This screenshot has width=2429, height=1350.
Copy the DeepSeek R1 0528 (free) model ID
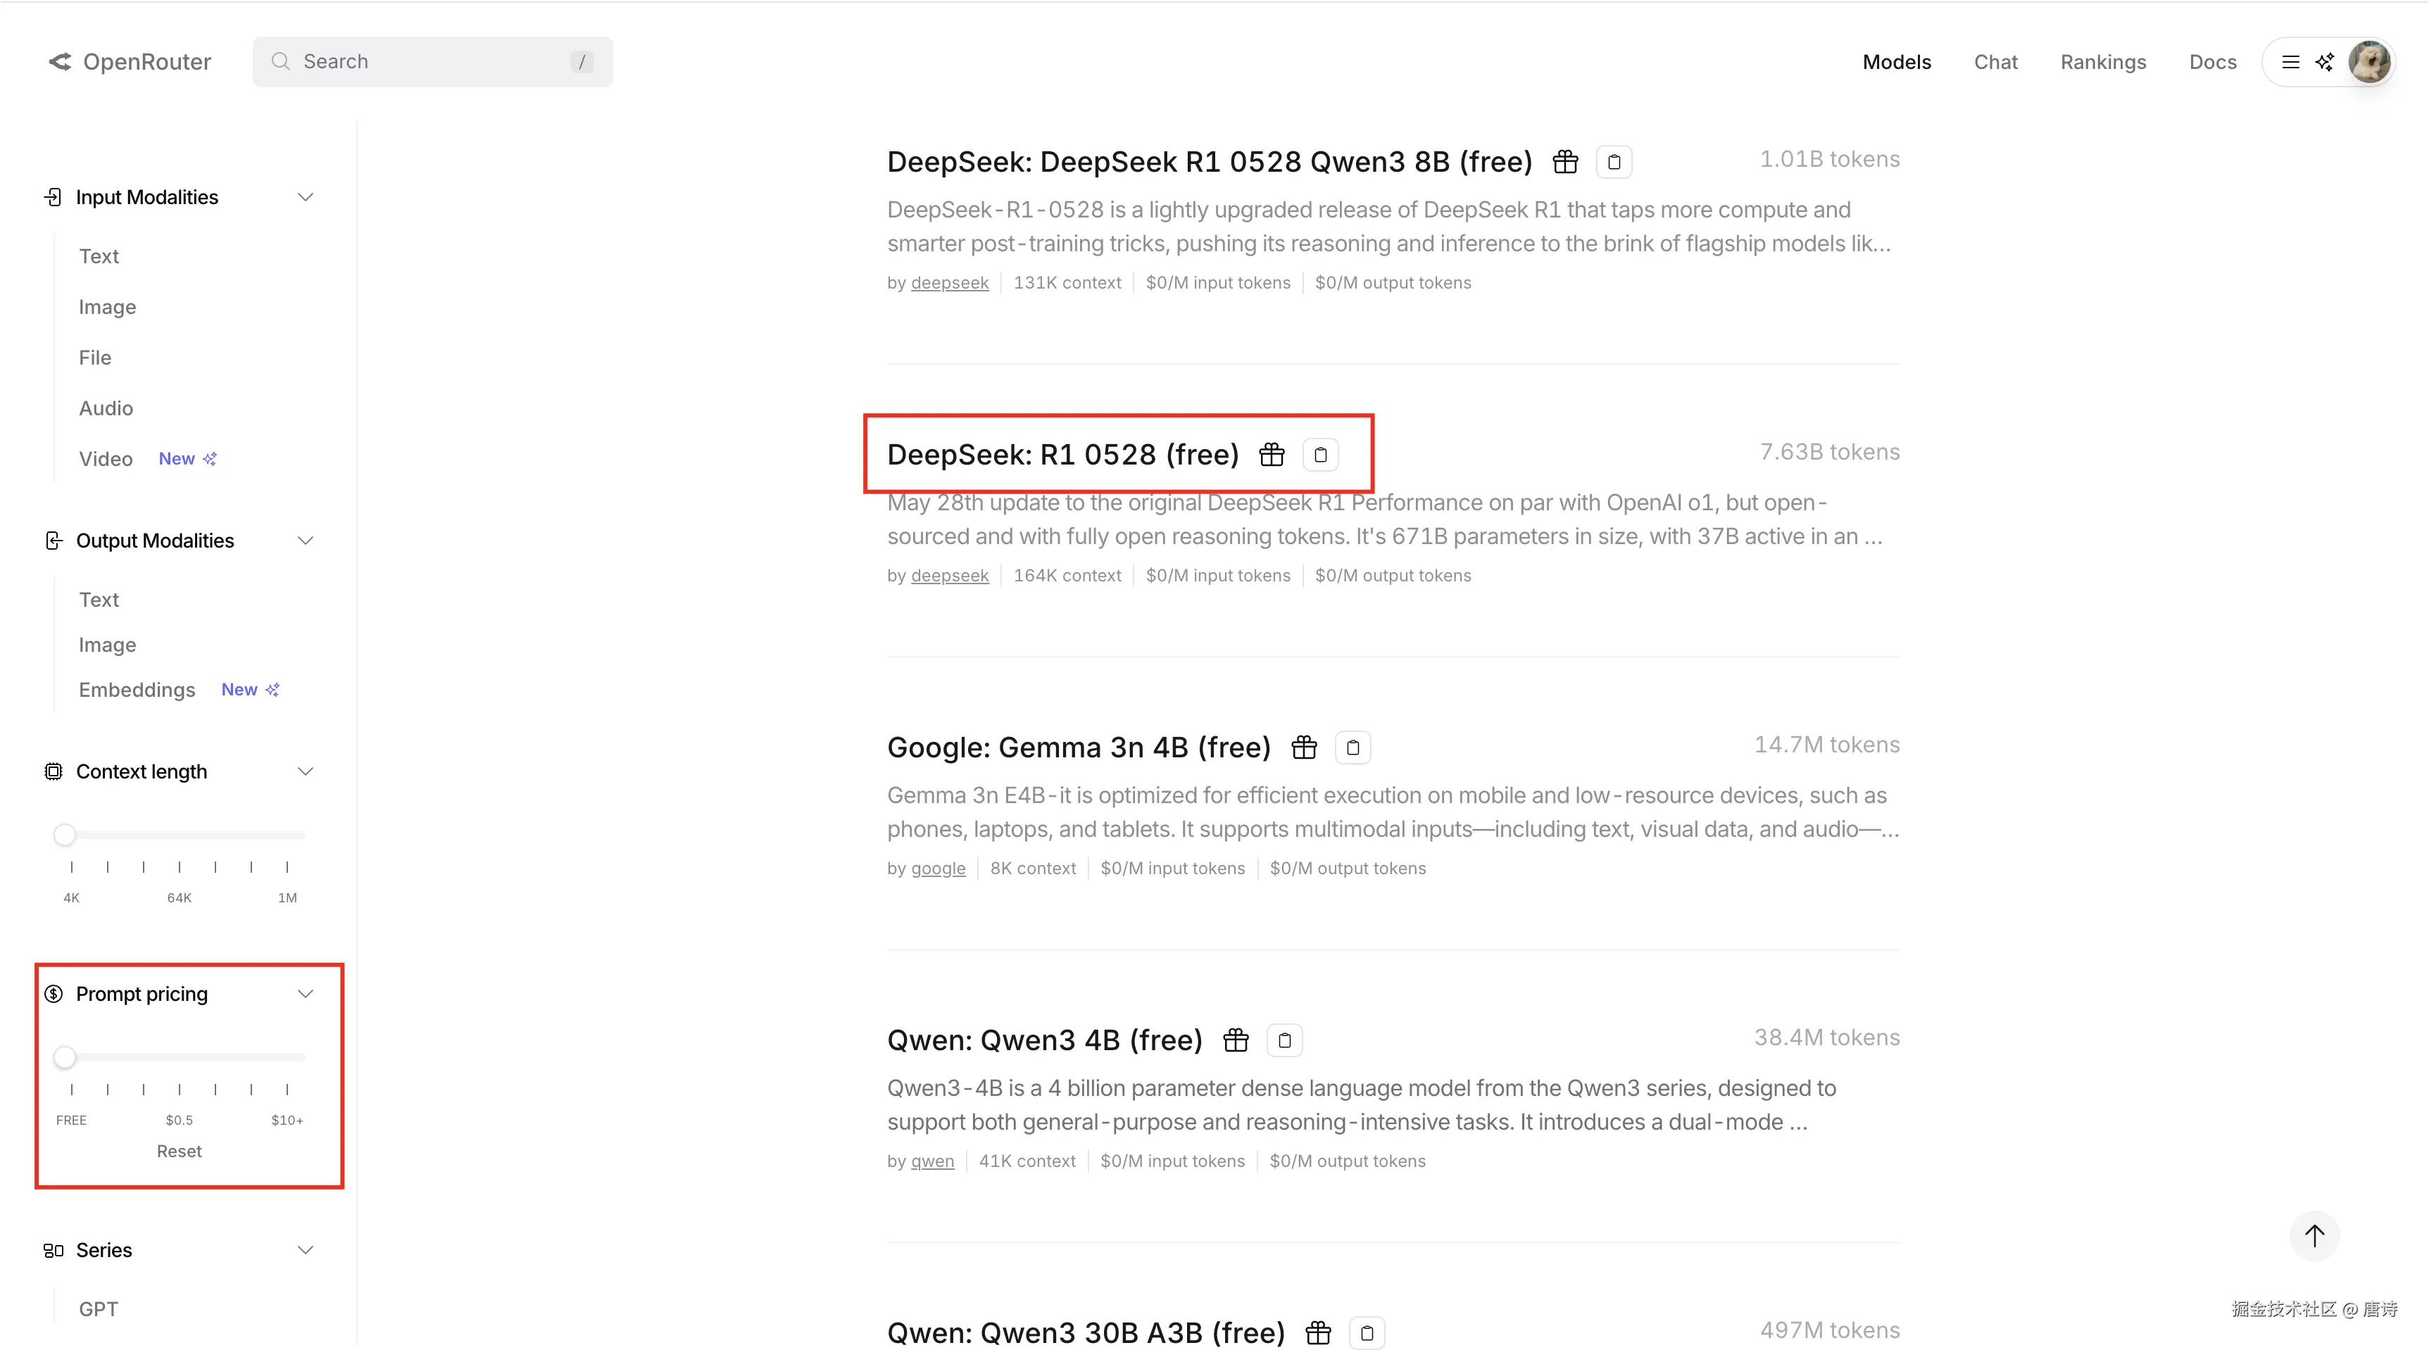[x=1320, y=455]
